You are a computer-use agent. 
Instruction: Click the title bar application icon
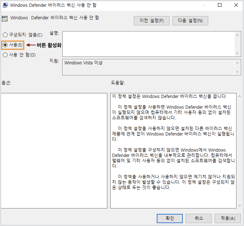coord(5,5)
